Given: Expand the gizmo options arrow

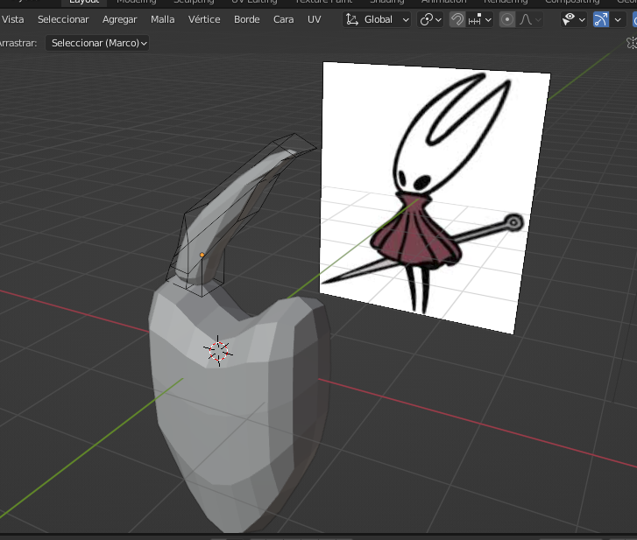Looking at the screenshot, I should pyautogui.click(x=619, y=19).
